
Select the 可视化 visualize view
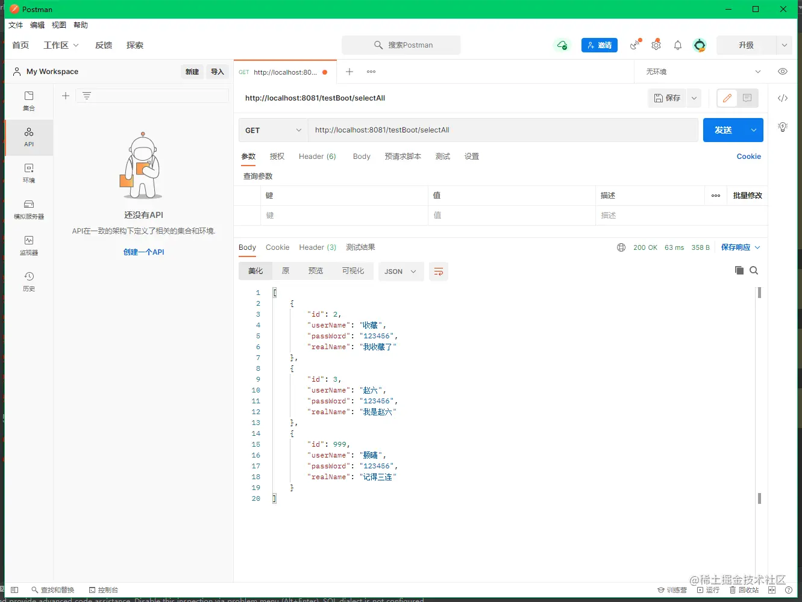353,271
